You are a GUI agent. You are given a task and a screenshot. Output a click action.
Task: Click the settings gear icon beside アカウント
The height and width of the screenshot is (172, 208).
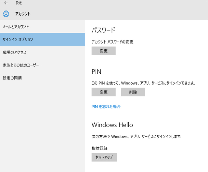(x=6, y=14)
